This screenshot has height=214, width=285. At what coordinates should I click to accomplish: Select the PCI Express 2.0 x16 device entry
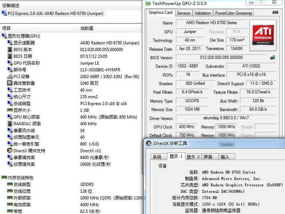point(53,14)
